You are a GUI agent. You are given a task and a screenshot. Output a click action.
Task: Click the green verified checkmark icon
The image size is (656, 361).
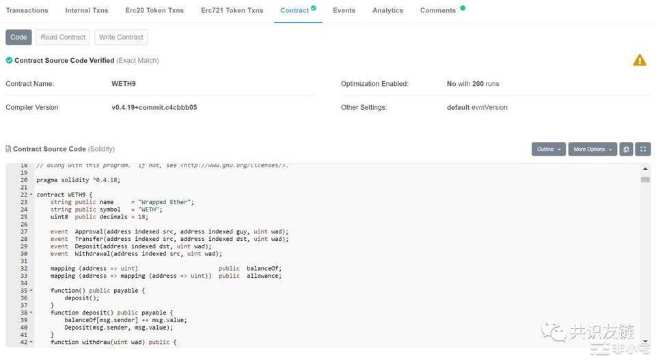9,61
